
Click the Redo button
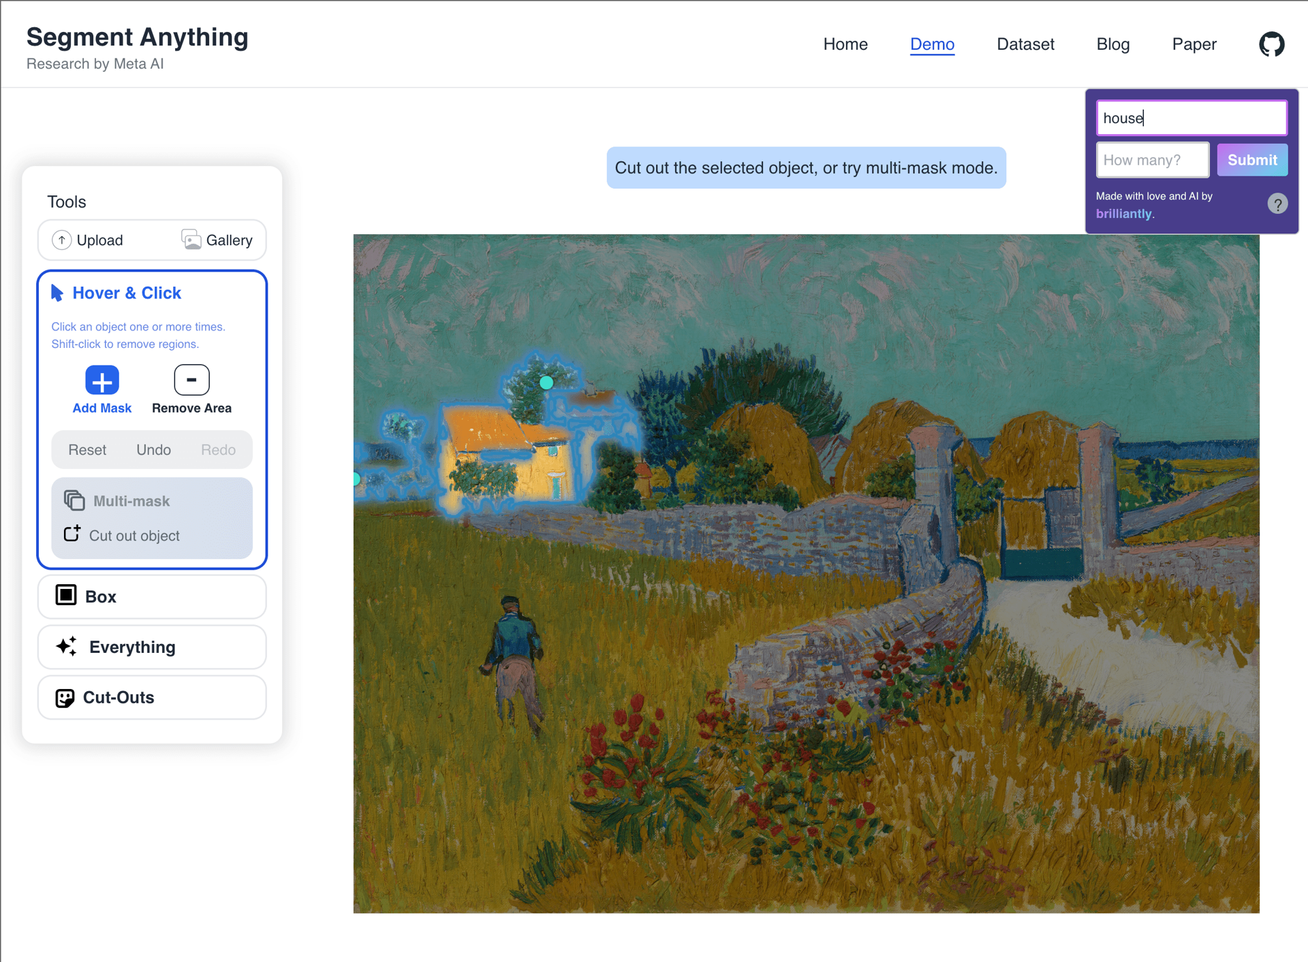tap(218, 450)
